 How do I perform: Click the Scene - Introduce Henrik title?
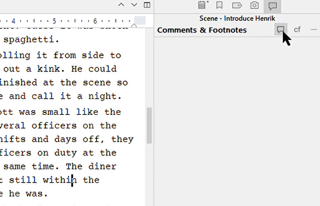click(237, 18)
